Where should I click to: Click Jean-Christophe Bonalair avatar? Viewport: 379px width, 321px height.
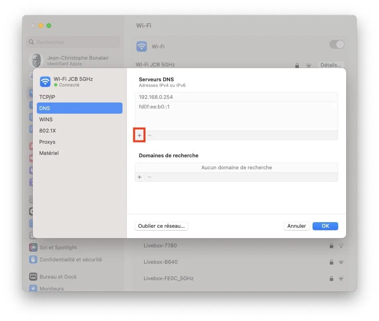(36, 60)
